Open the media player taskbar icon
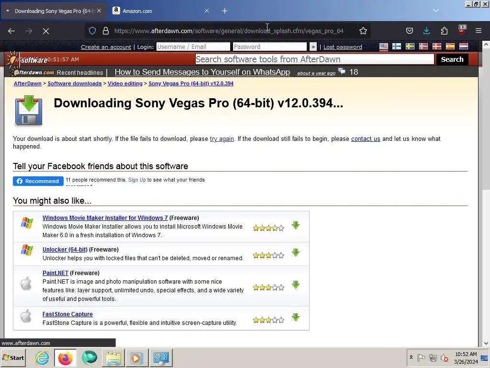490x368 pixels. [x=136, y=357]
